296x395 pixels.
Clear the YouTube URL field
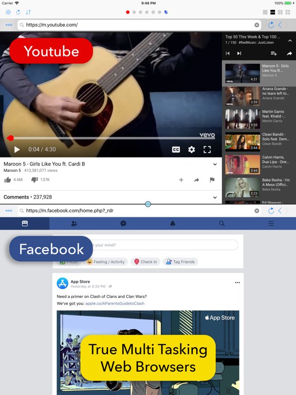coord(257,25)
